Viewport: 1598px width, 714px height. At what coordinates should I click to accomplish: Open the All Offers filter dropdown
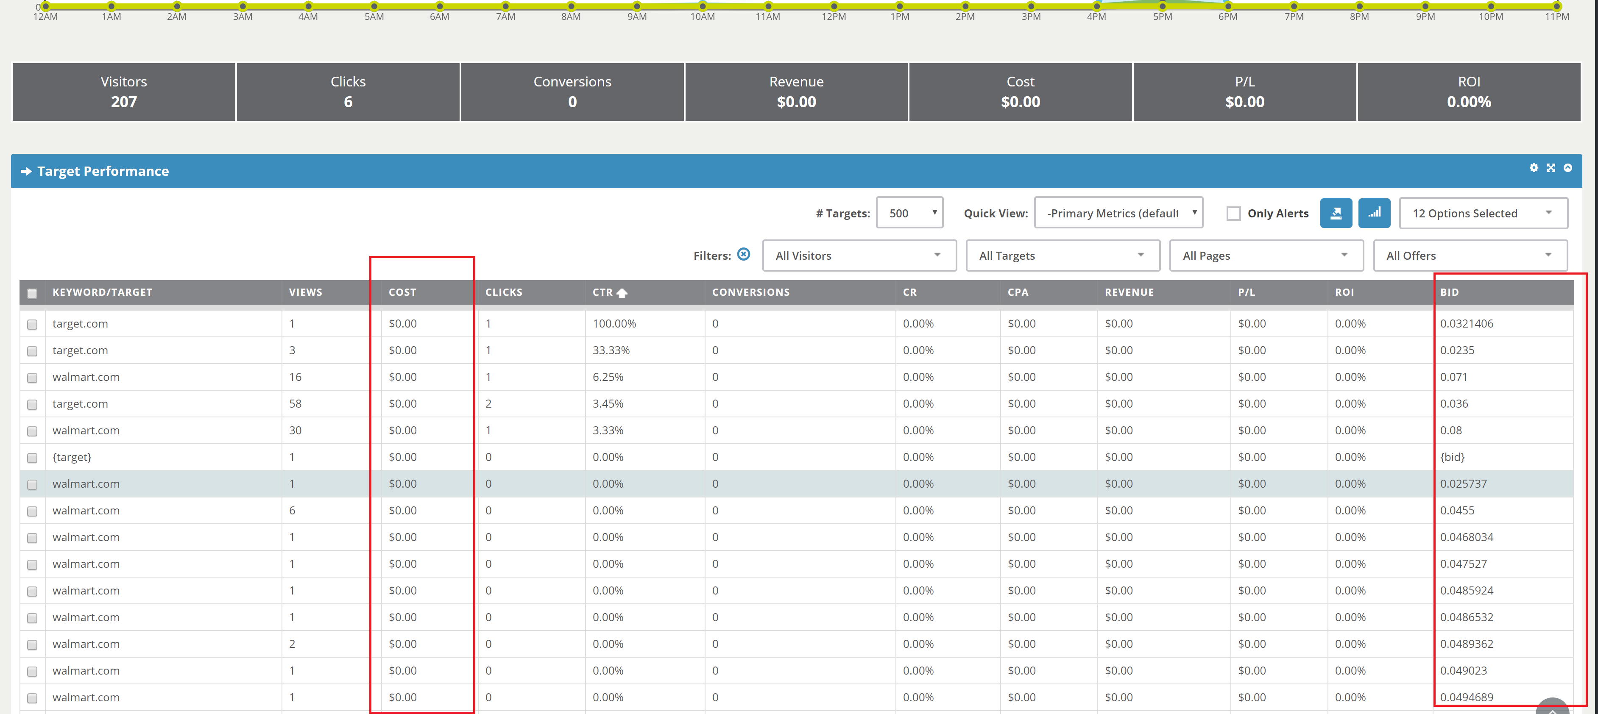point(1470,256)
